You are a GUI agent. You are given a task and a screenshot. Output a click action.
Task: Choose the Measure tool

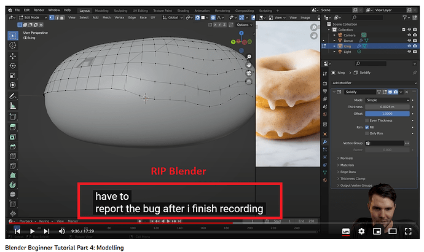point(13,106)
